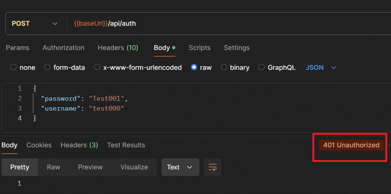Click the request URL input field
Viewport: 391px width, 194px height.
pos(229,24)
